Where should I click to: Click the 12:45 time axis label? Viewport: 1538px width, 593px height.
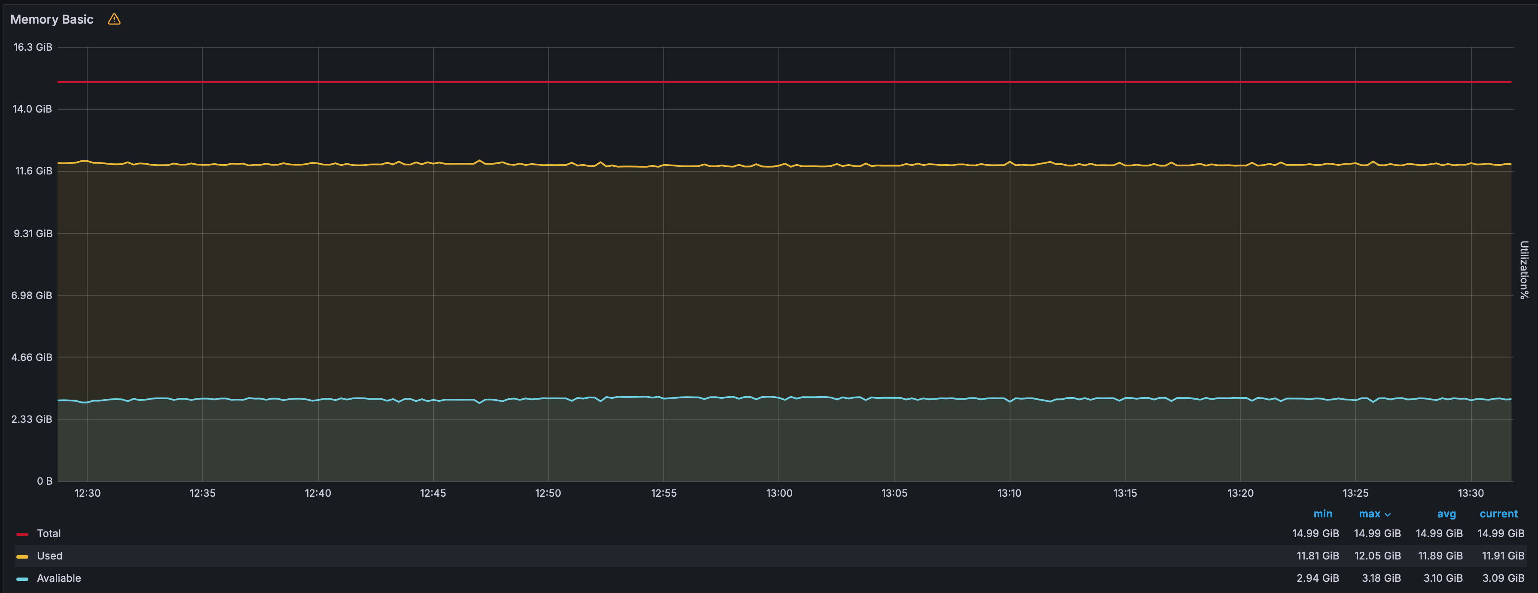click(x=433, y=493)
